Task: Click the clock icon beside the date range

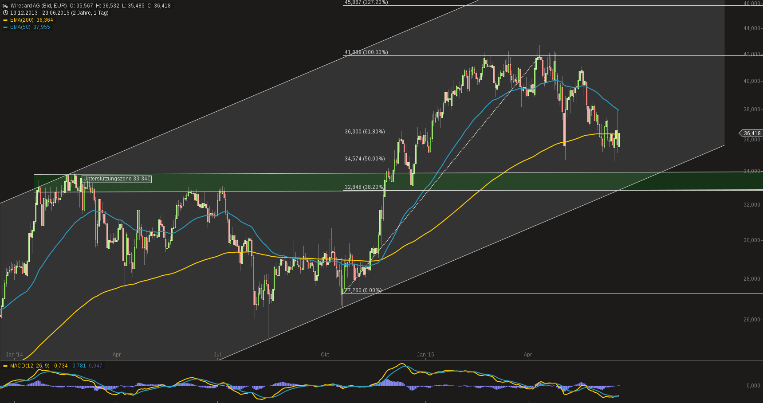Action: pos(5,13)
